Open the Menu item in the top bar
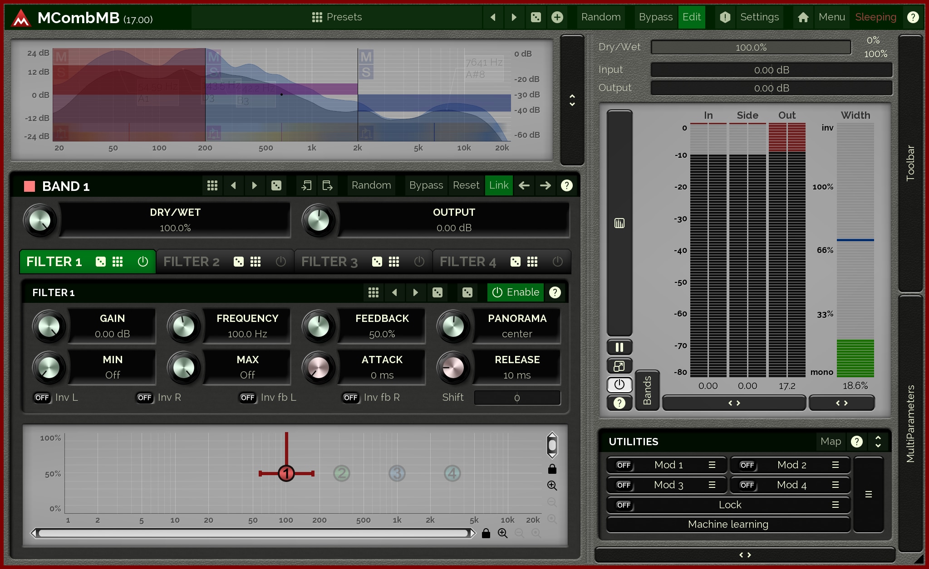 point(831,17)
